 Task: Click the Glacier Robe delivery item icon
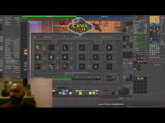96,67
